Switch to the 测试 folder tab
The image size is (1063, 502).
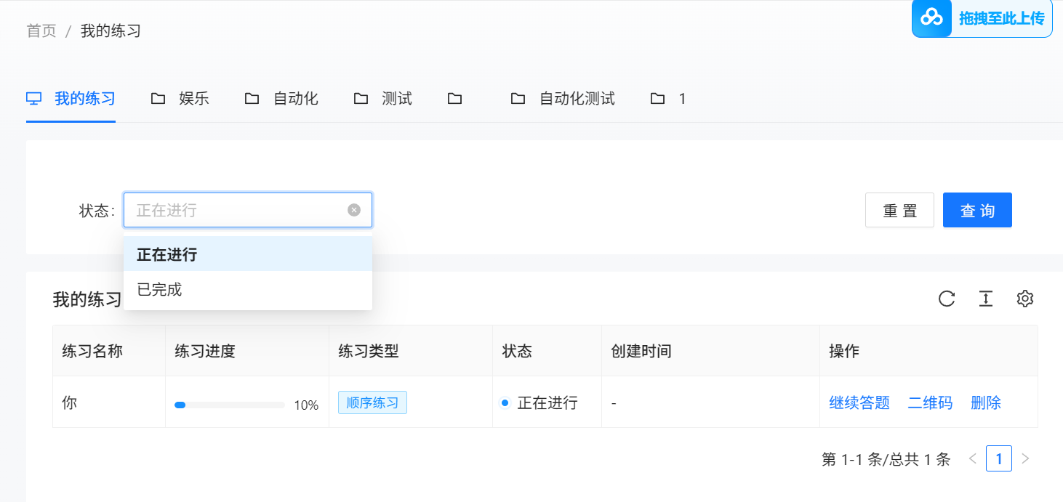tap(383, 98)
